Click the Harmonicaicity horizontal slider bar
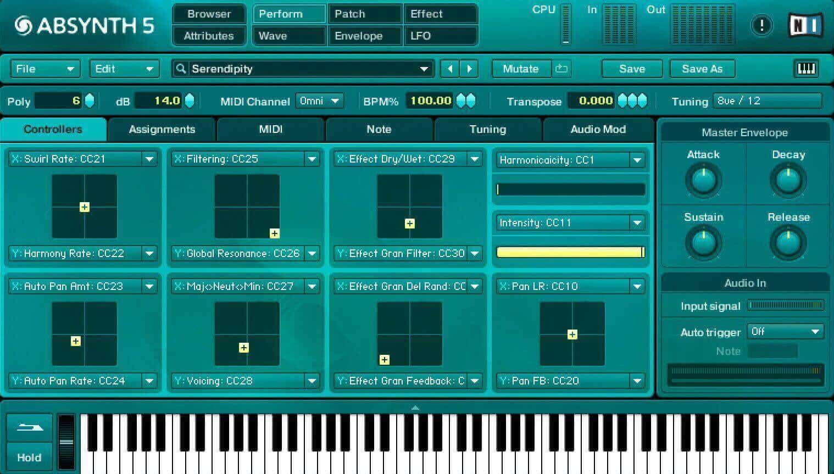The width and height of the screenshot is (834, 474). pyautogui.click(x=571, y=189)
